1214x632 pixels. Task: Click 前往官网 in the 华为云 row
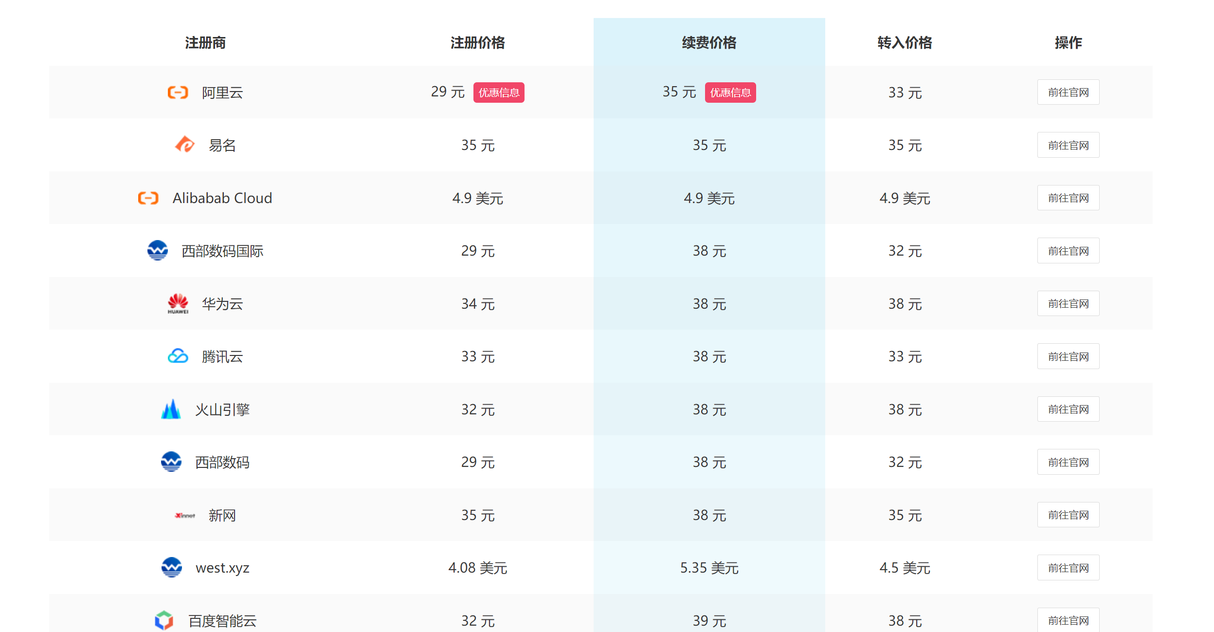(1068, 303)
